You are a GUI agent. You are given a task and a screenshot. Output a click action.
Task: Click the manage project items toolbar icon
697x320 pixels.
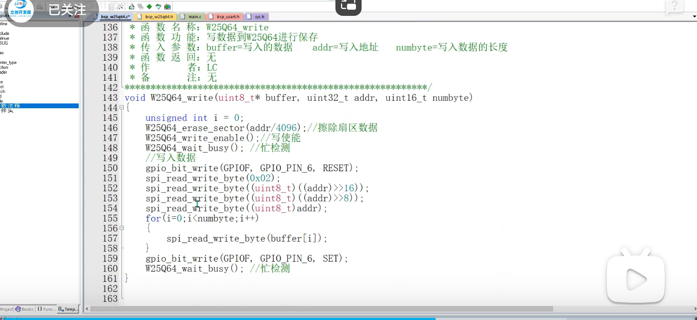(131, 7)
